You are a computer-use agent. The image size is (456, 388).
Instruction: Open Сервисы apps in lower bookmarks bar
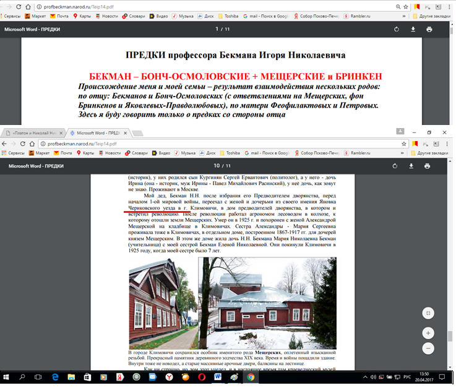pos(13,153)
